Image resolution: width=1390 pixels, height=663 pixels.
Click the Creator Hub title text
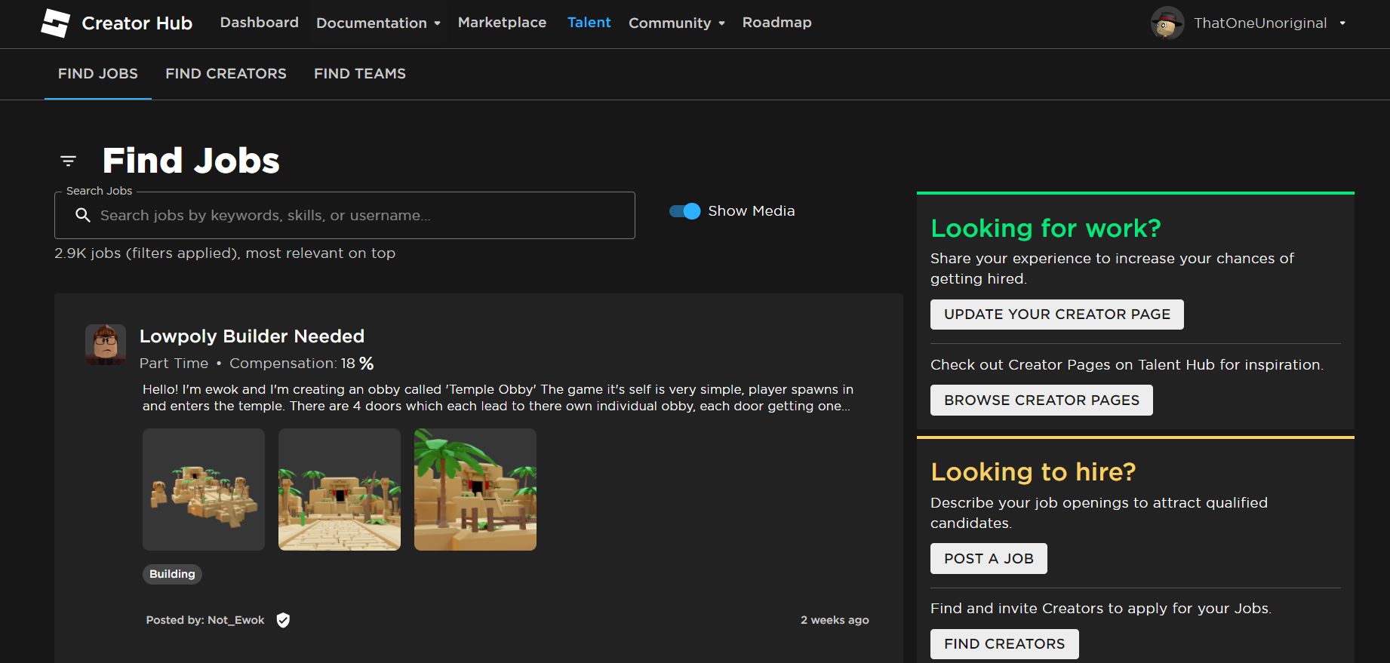[x=137, y=23]
